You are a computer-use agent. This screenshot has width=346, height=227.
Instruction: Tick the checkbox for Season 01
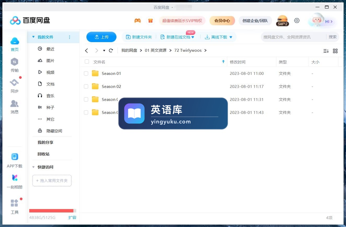pyautogui.click(x=86, y=74)
